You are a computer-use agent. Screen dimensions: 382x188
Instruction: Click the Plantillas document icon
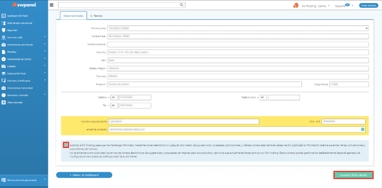tap(4, 52)
